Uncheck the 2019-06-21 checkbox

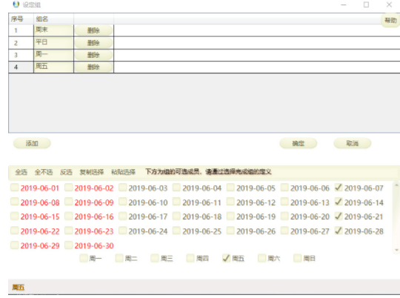tap(339, 216)
